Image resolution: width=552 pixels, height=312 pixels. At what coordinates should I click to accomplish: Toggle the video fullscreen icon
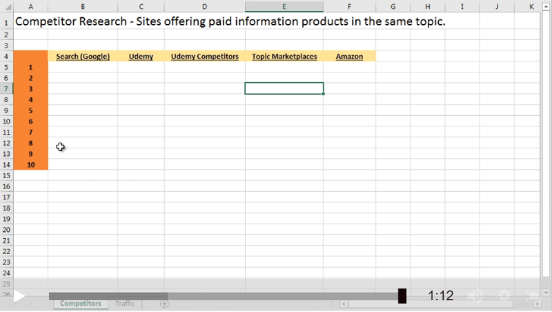pos(533,296)
